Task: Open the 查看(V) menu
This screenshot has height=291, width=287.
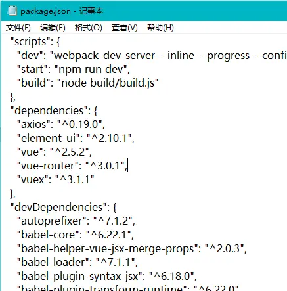Action: point(125,28)
